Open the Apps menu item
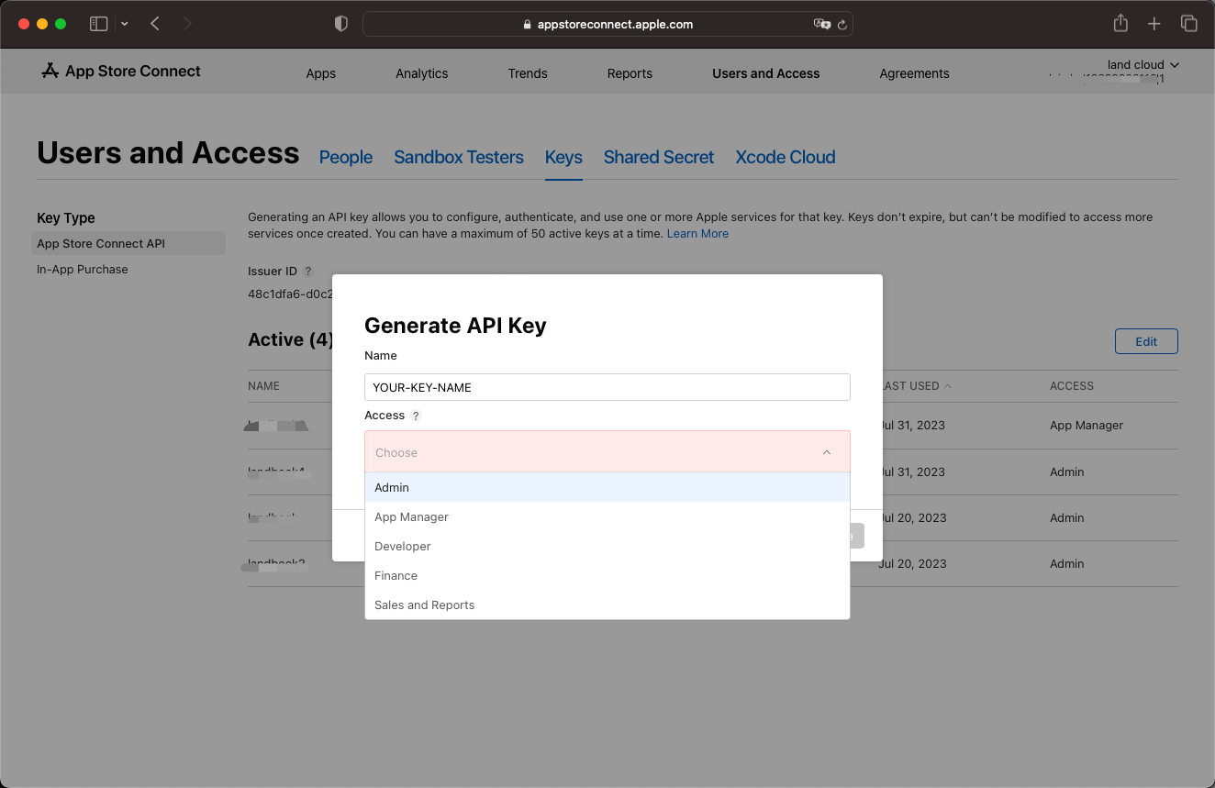1215x788 pixels. pyautogui.click(x=321, y=73)
